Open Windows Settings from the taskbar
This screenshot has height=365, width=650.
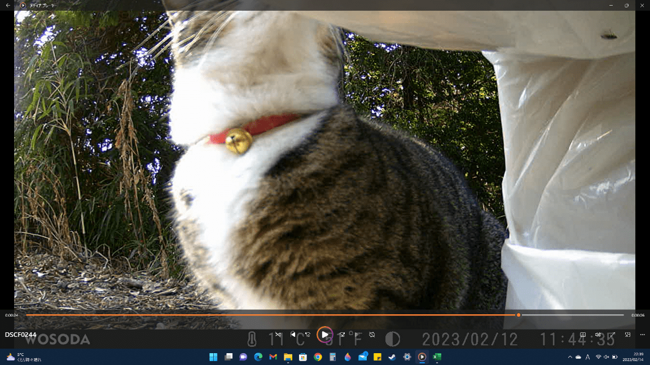tap(407, 357)
